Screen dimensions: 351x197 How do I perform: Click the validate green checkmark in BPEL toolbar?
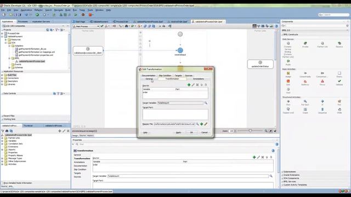[x=102, y=26]
